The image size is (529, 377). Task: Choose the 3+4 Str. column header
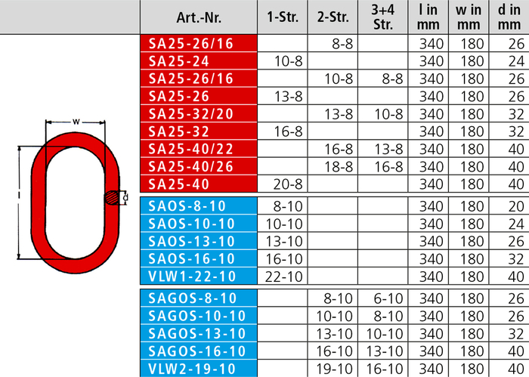[x=383, y=17]
